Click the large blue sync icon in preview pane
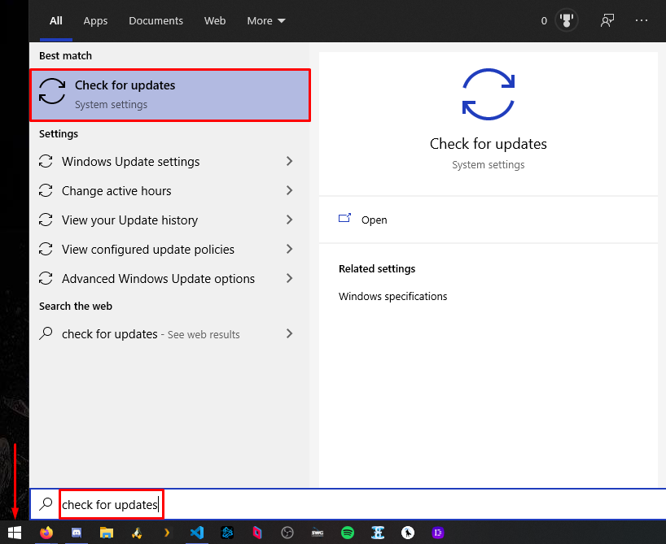The width and height of the screenshot is (666, 544). (488, 94)
